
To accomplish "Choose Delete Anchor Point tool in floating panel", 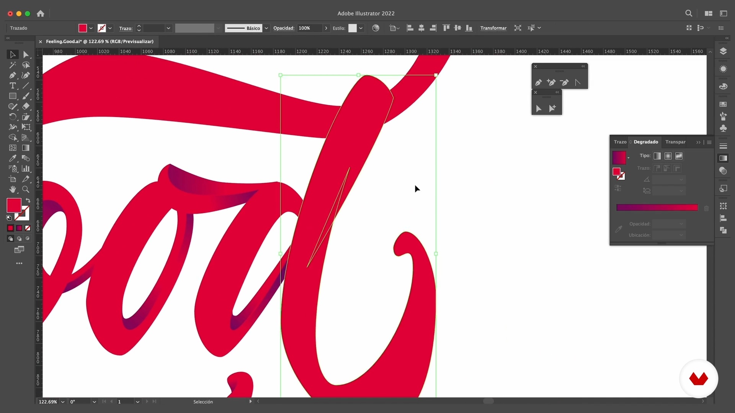I will pos(564,82).
